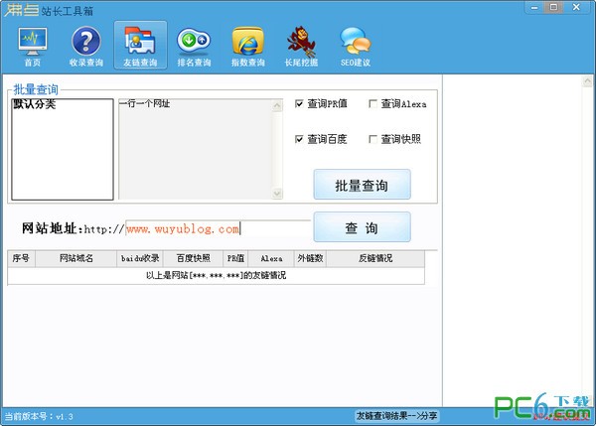Screen dimensions: 596x426
Task: Uncheck the 查询PR值 checkbox
Action: click(299, 103)
